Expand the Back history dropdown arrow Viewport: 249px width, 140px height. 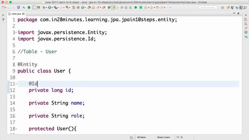tap(165, 7)
